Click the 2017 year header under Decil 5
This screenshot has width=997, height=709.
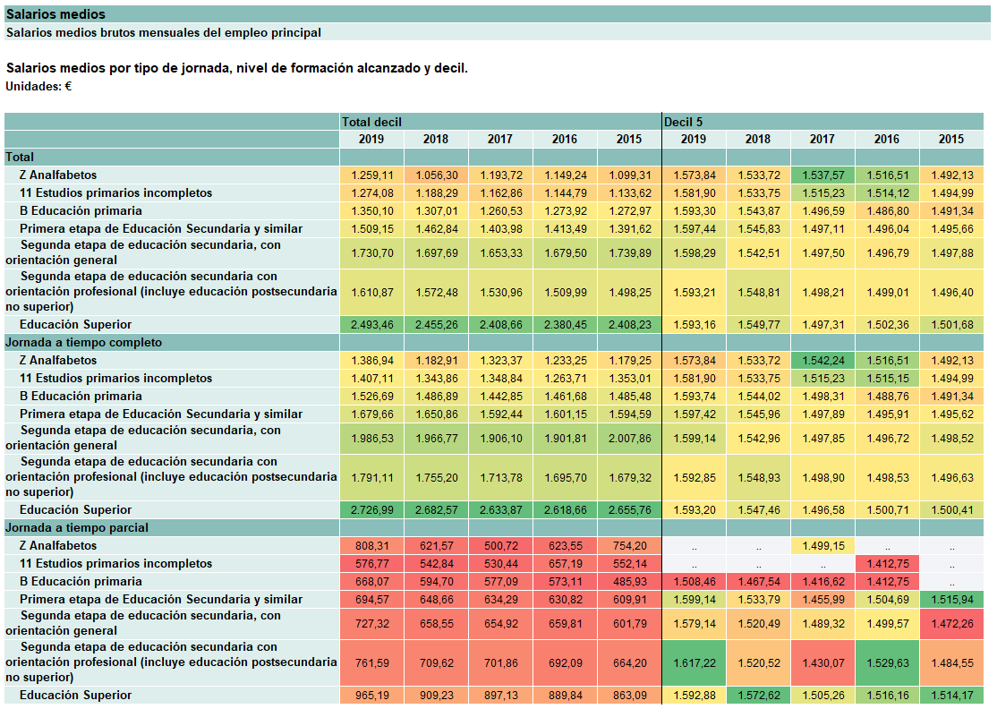point(822,140)
